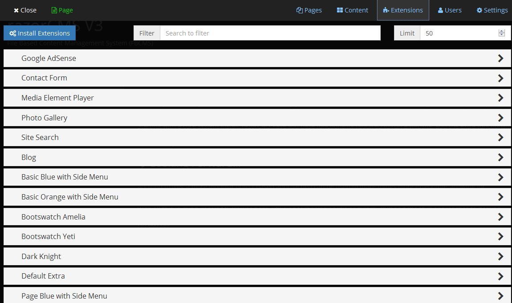Open the Settings tab label
Image resolution: width=512 pixels, height=303 pixels.
(x=496, y=10)
